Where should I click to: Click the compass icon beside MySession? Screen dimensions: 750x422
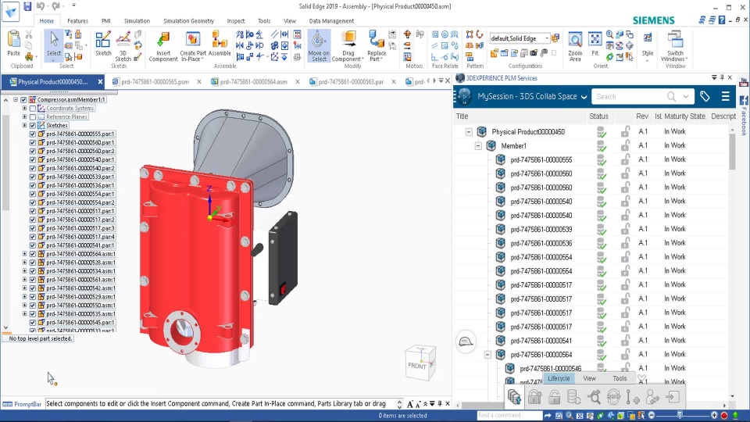point(464,96)
